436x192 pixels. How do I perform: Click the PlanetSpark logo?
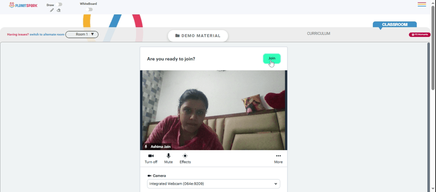[x=23, y=5]
